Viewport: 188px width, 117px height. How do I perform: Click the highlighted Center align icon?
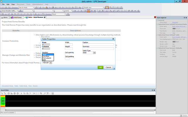tap(88, 11)
